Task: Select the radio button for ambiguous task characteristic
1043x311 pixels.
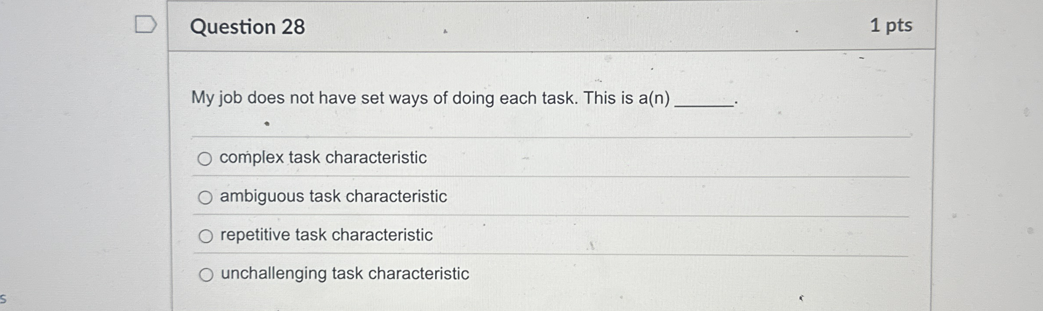Action: click(x=205, y=197)
